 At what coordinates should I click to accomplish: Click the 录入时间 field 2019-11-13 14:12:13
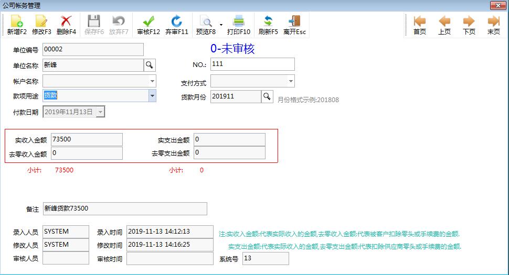coord(170,232)
